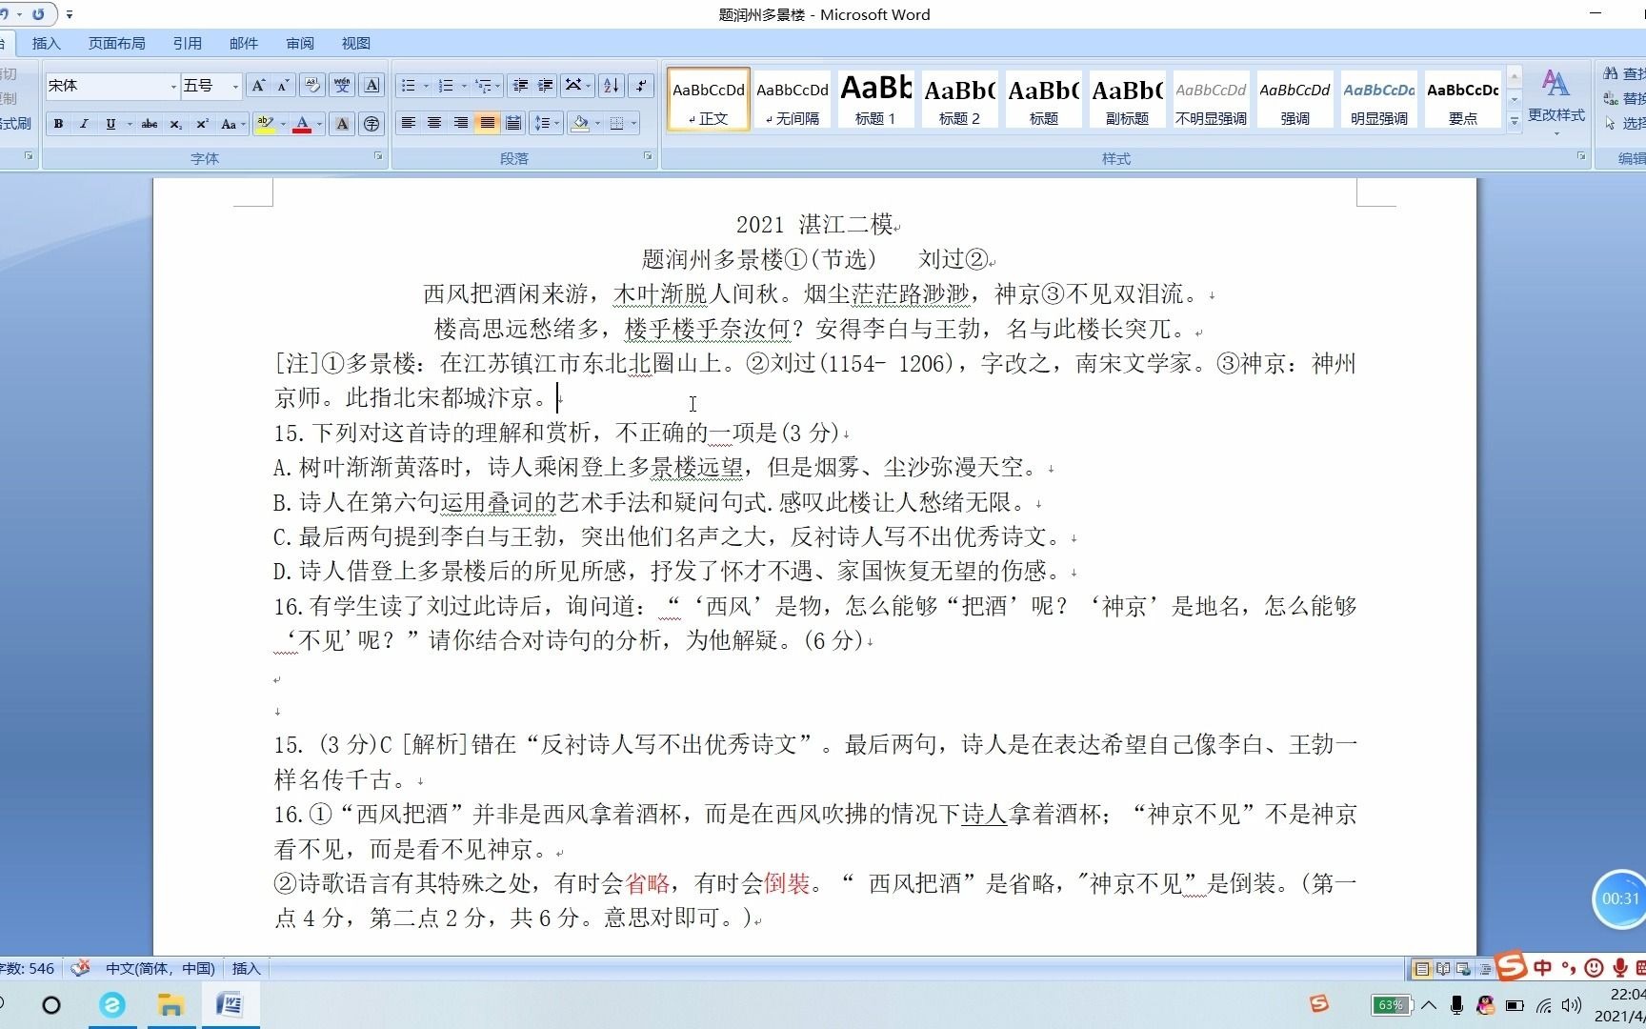Apply the 无间隔 style
Image resolution: width=1646 pixels, height=1029 pixels.
[x=793, y=99]
